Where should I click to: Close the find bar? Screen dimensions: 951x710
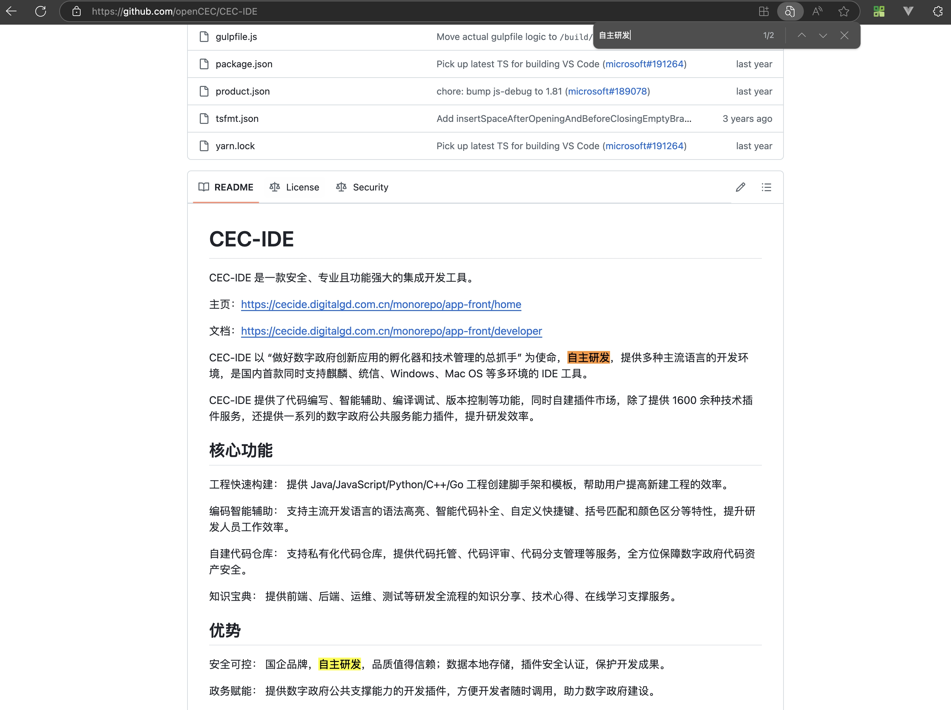click(x=844, y=35)
